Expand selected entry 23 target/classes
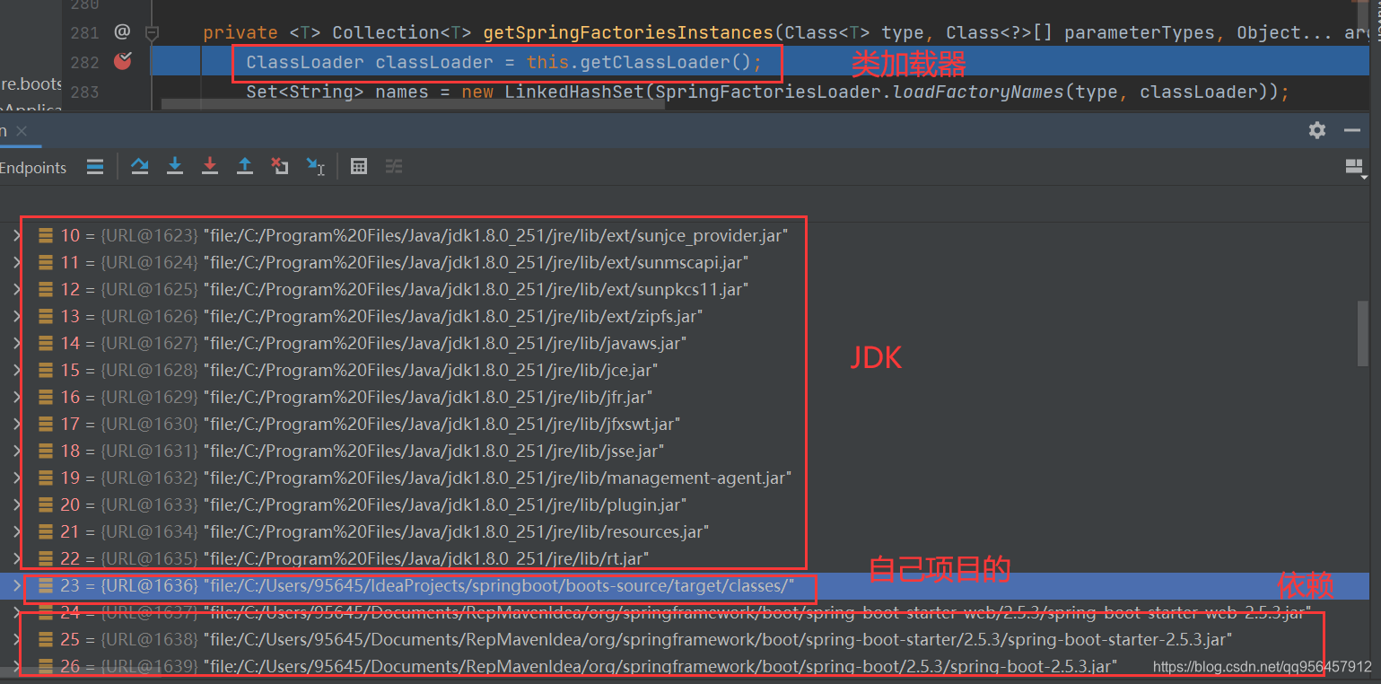 (15, 585)
